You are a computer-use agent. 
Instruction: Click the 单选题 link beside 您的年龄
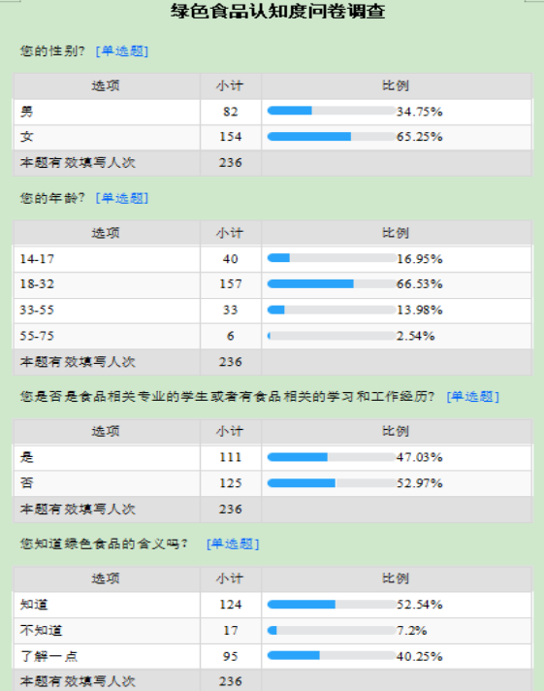coord(122,198)
